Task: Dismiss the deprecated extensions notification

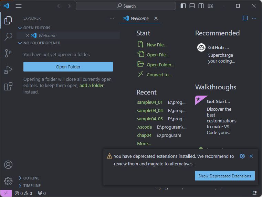Action: pyautogui.click(x=251, y=156)
